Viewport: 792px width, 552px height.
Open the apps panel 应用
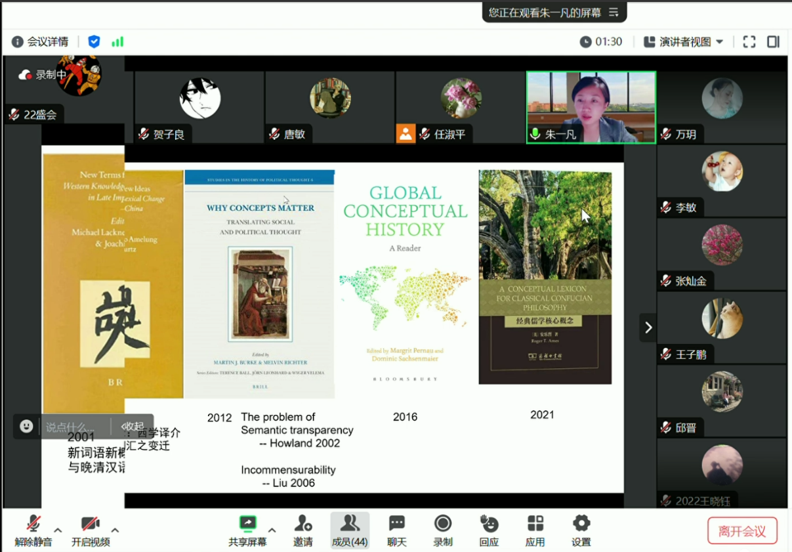[535, 531]
